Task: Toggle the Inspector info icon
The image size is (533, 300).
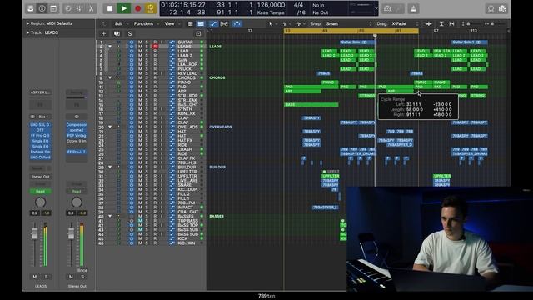Action: click(42, 8)
